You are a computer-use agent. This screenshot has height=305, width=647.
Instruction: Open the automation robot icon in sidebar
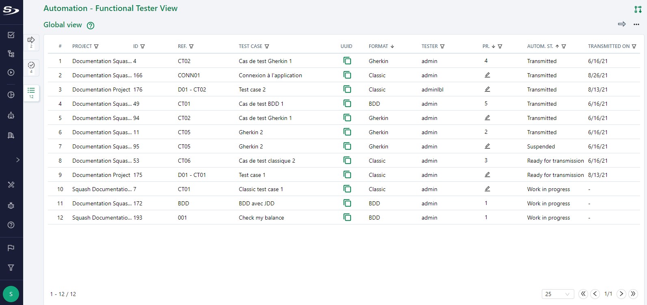[x=11, y=115]
